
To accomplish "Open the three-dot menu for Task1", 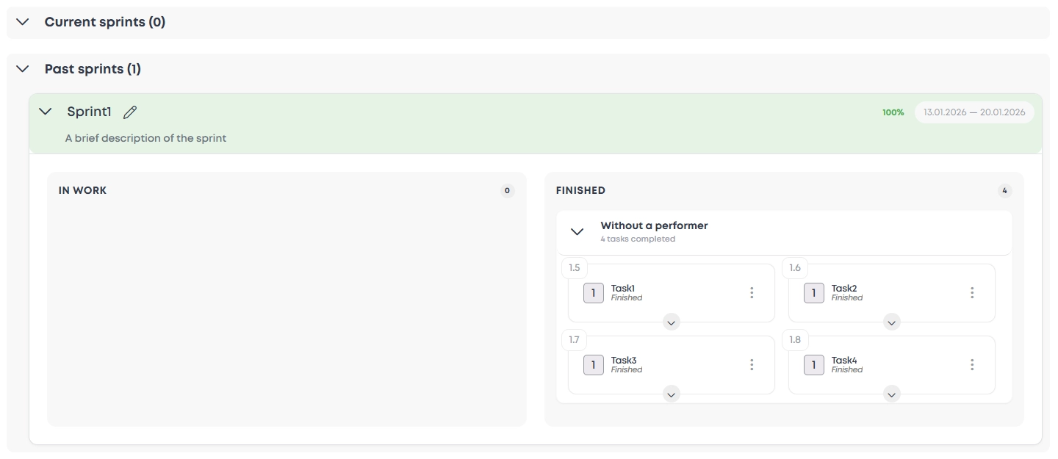I will [x=752, y=293].
